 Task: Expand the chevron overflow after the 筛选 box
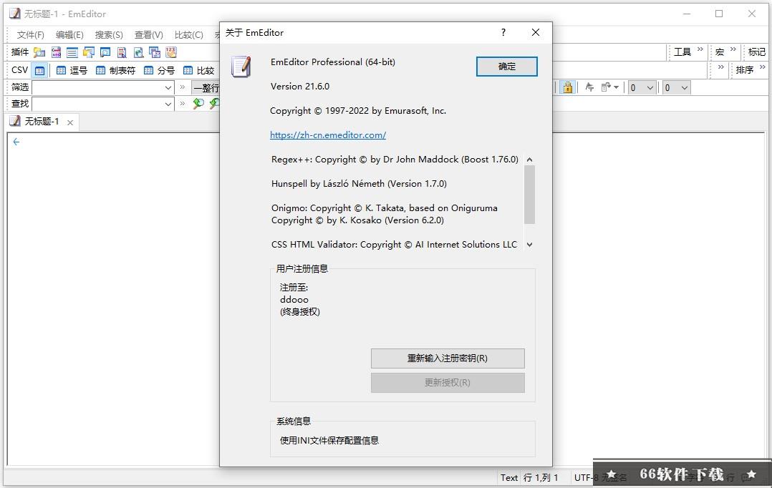pos(183,87)
